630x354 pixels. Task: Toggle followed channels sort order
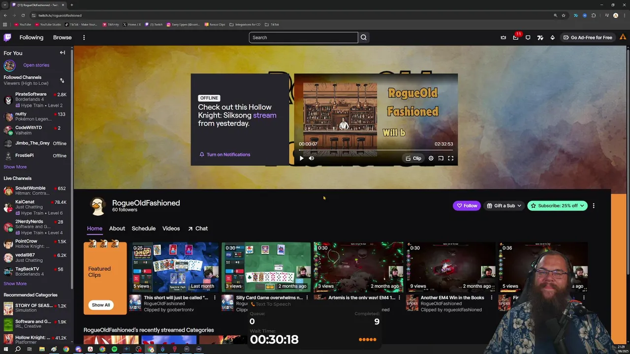point(62,80)
